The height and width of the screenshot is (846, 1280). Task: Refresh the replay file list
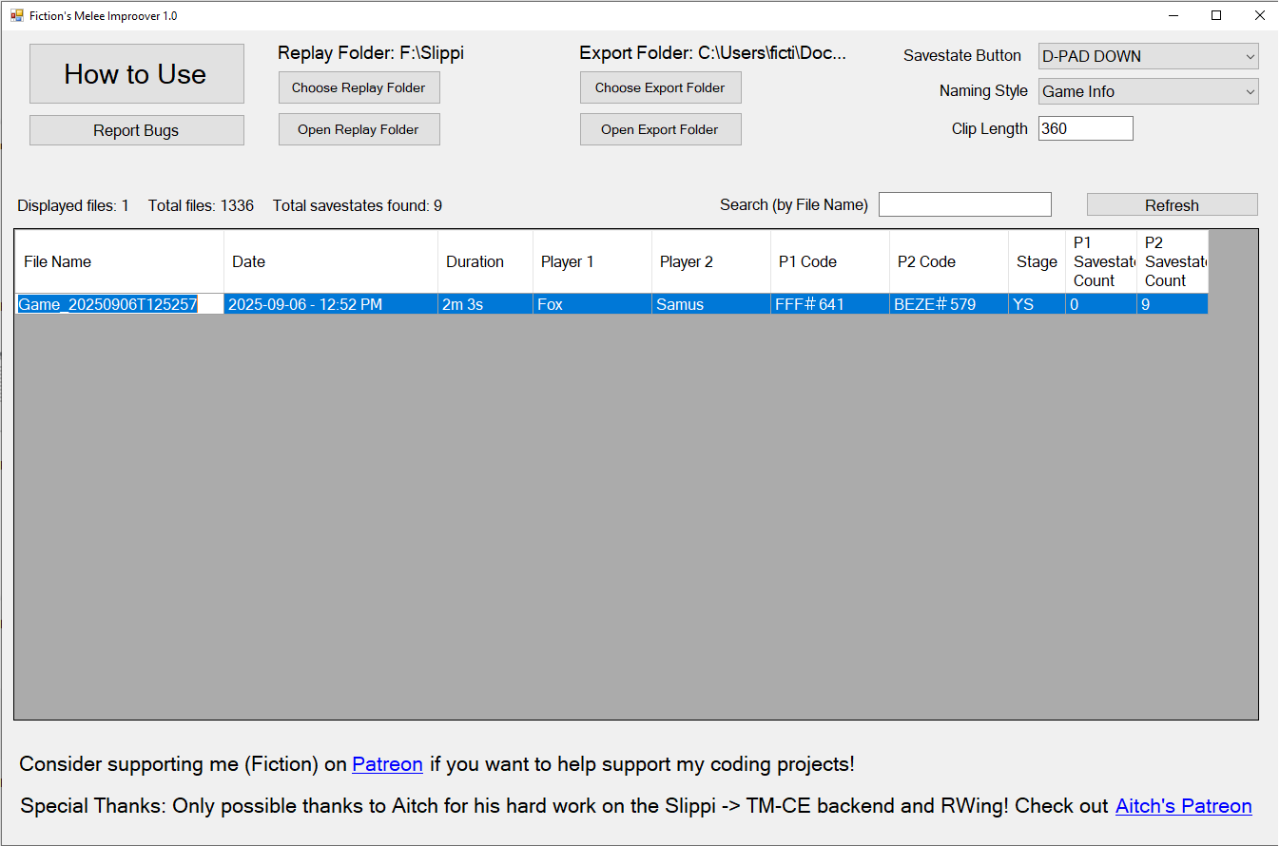[1172, 204]
